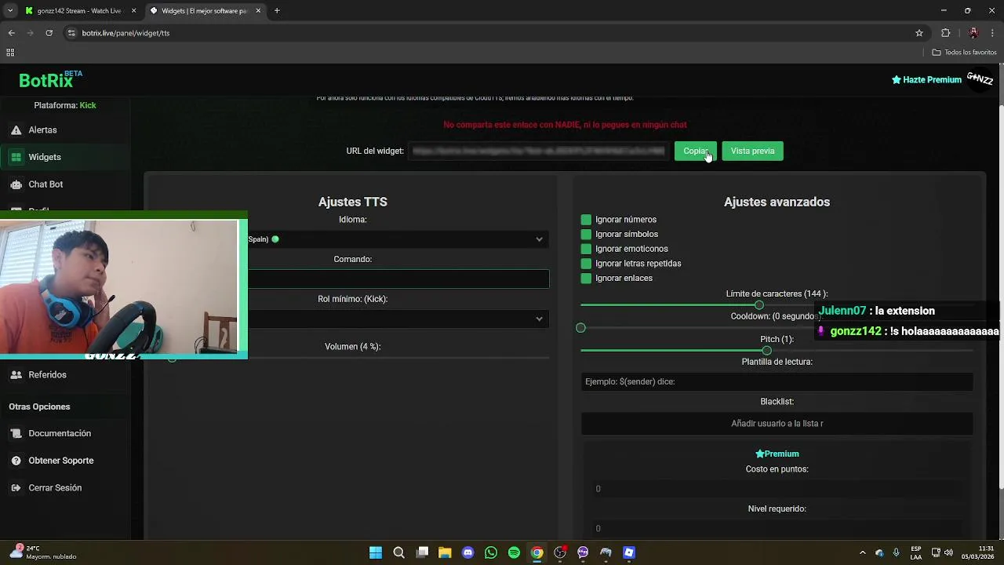Click the Documentación book icon
Image resolution: width=1004 pixels, height=565 pixels.
click(16, 434)
